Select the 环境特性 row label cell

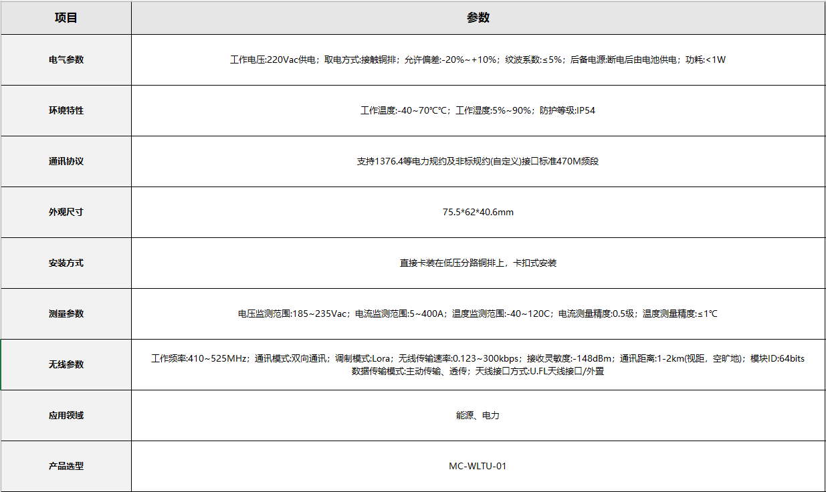pos(66,110)
